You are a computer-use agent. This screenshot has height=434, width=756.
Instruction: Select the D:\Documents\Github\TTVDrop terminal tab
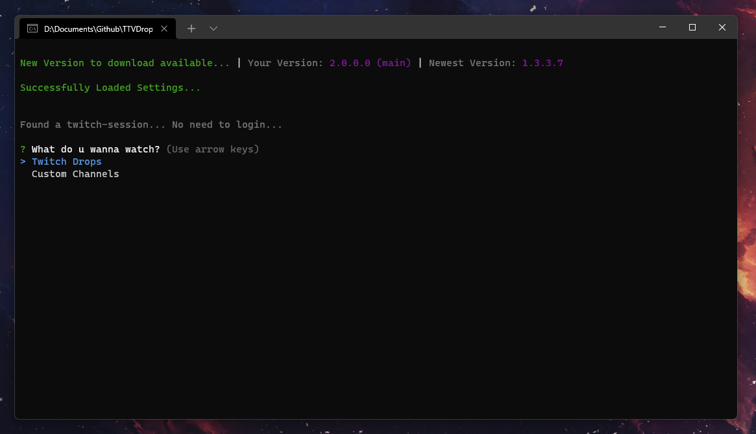[x=98, y=29]
